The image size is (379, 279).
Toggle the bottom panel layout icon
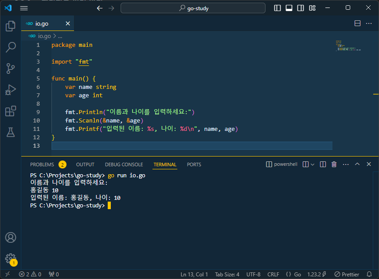pos(289,8)
